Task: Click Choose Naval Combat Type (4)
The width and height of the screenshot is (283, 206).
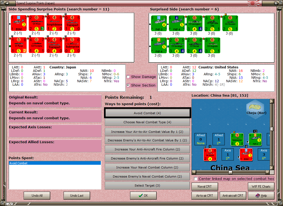Action: tap(147, 122)
